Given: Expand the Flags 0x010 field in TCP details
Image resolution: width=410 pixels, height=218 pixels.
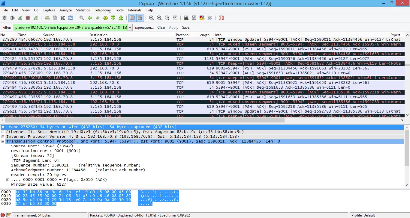Looking at the screenshot, I should pyautogui.click(x=7, y=179).
